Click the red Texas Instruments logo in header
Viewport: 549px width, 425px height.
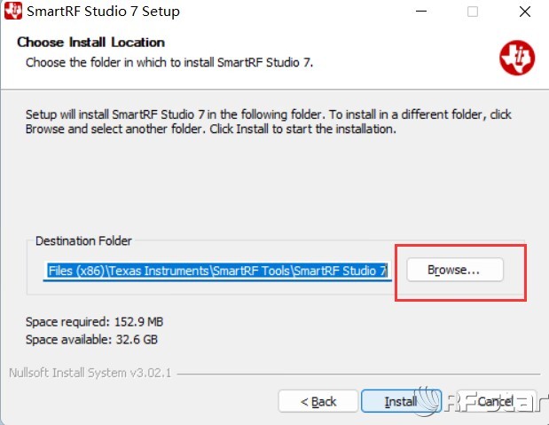click(516, 57)
